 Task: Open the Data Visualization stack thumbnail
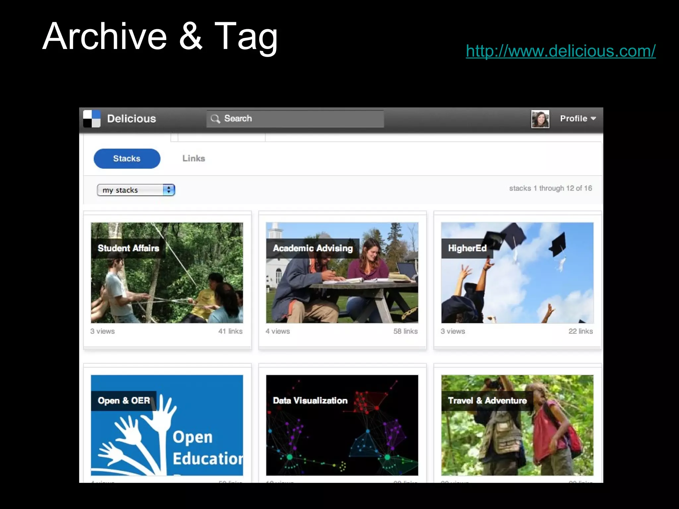click(342, 425)
